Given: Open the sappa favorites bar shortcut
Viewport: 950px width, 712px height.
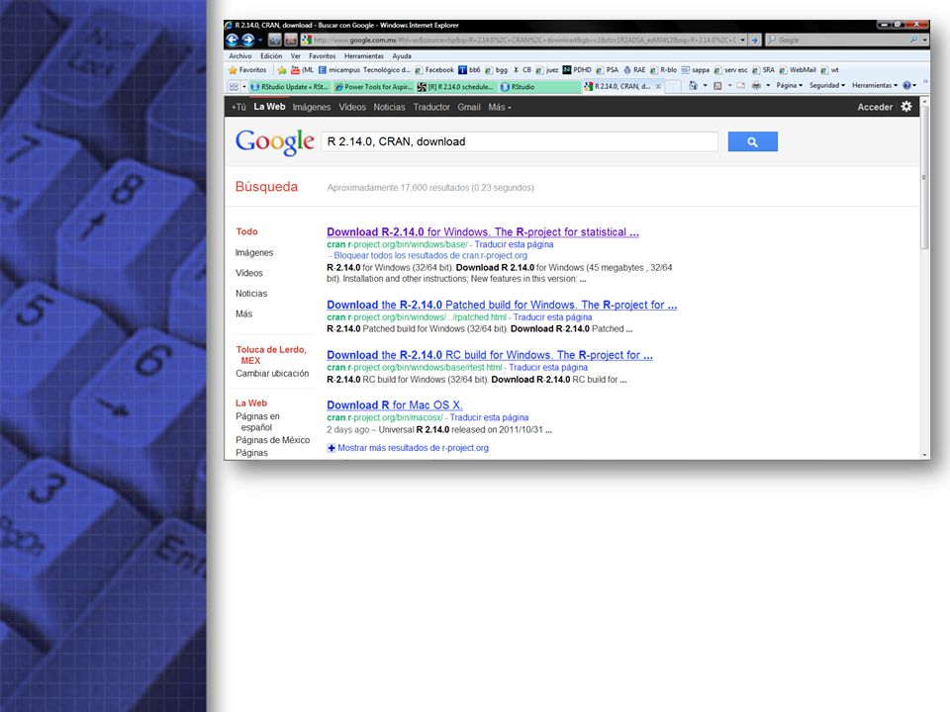Looking at the screenshot, I should pos(696,70).
